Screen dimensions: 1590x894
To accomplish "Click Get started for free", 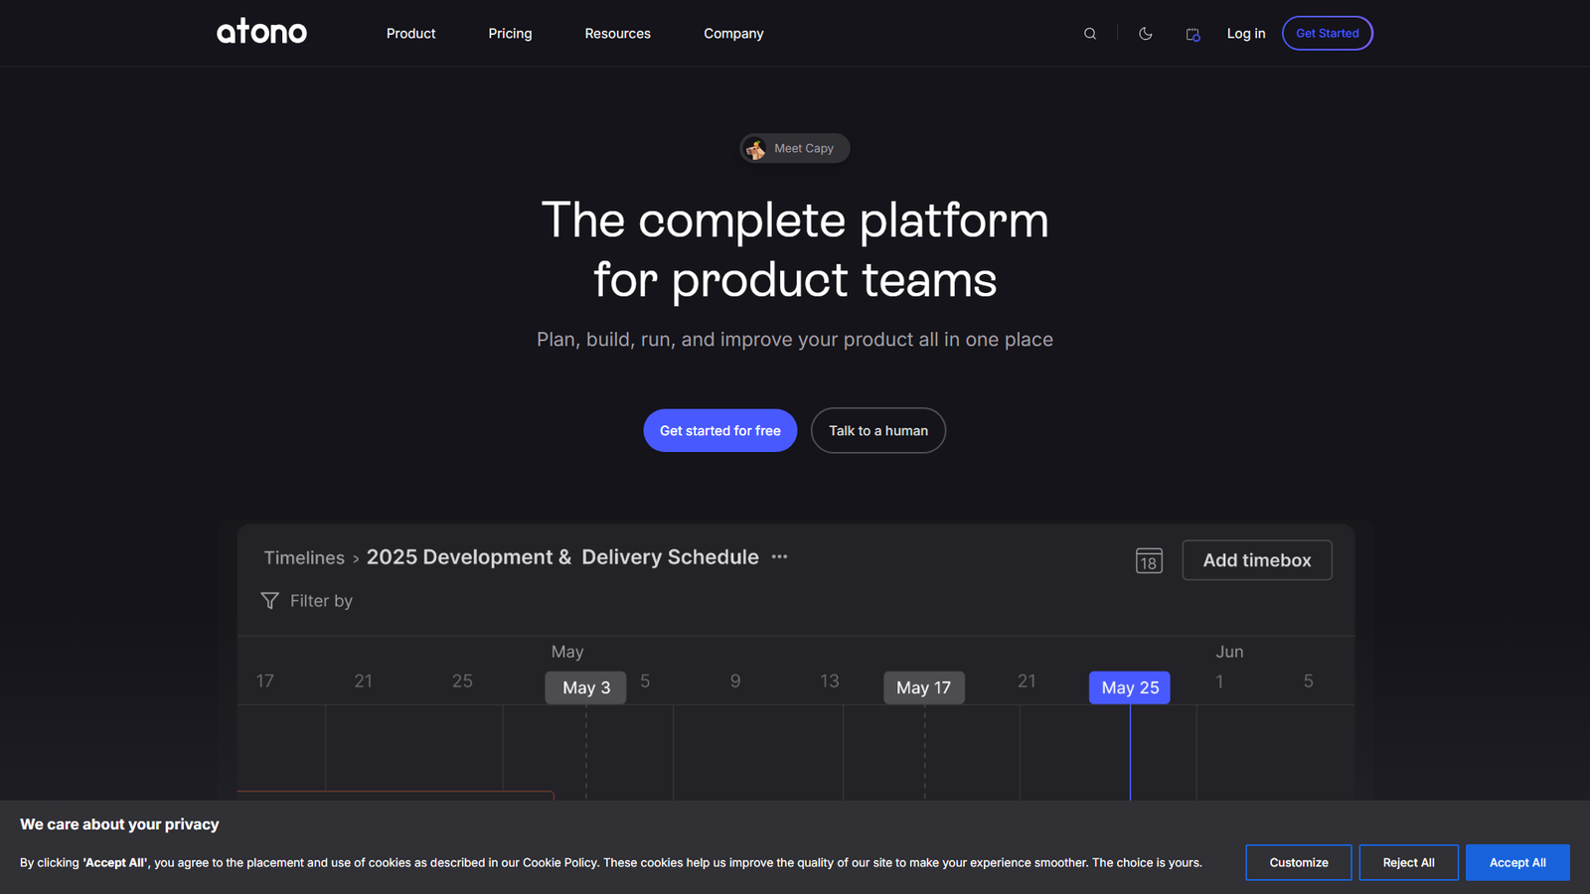I will click(x=719, y=431).
